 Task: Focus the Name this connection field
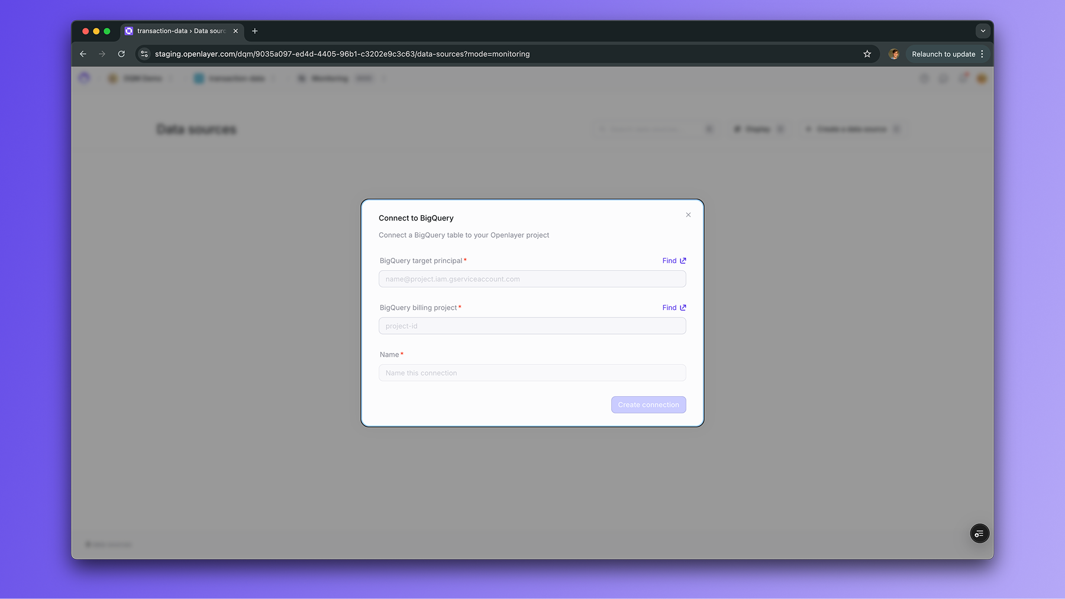[x=532, y=373]
